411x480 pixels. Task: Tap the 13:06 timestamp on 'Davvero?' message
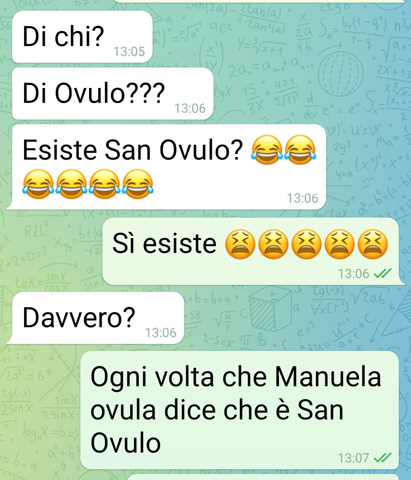point(161,333)
